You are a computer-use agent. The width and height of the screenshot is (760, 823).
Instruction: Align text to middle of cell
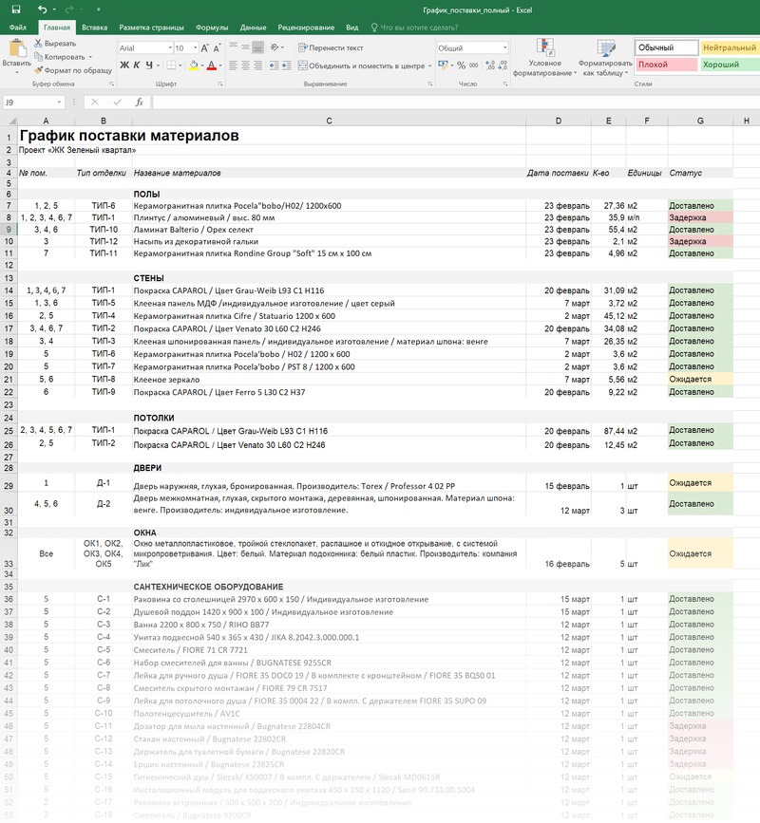click(x=246, y=47)
